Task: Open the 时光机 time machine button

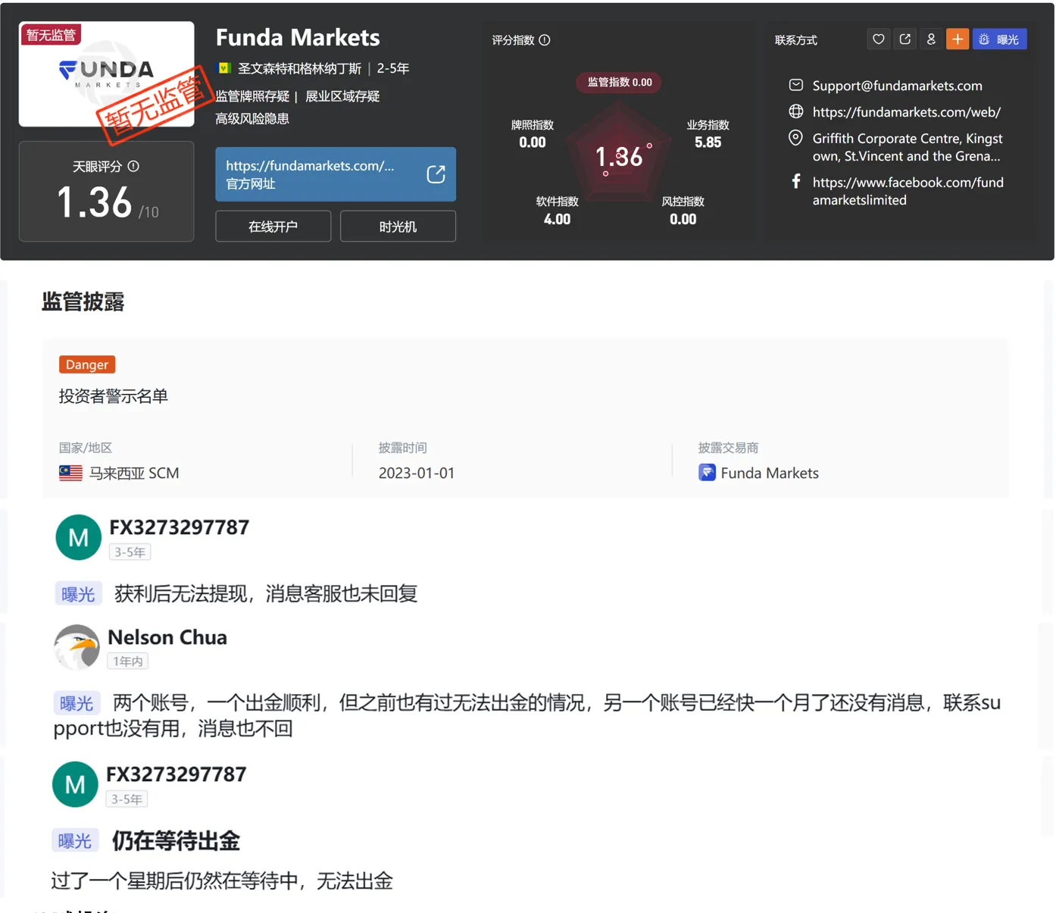Action: point(398,227)
